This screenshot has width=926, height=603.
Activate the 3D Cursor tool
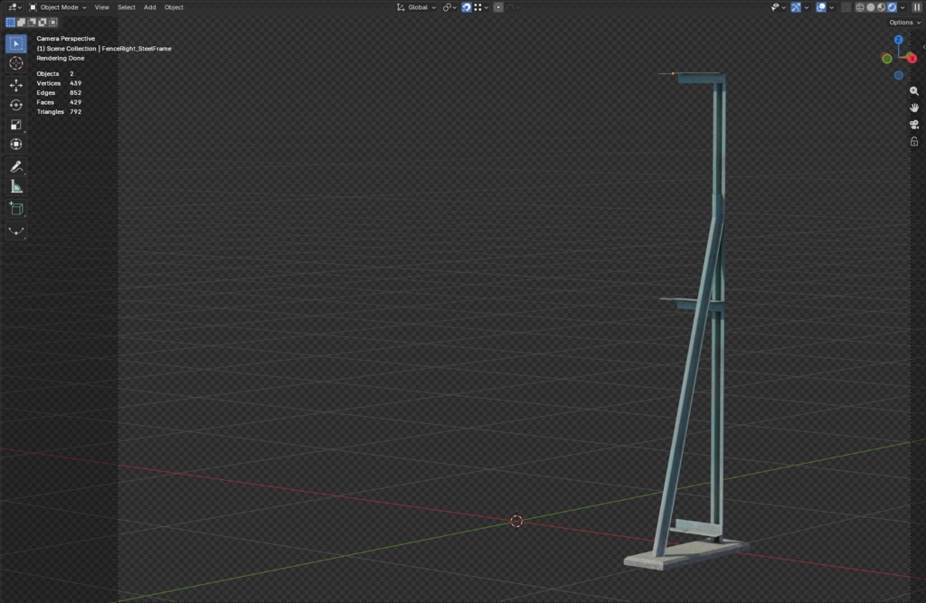(x=16, y=63)
